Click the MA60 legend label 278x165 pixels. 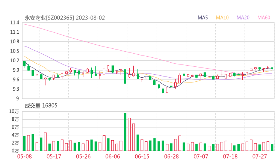click(x=264, y=18)
